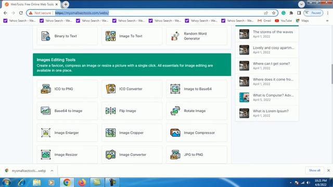Click the Not secure warning icon

[31, 13]
